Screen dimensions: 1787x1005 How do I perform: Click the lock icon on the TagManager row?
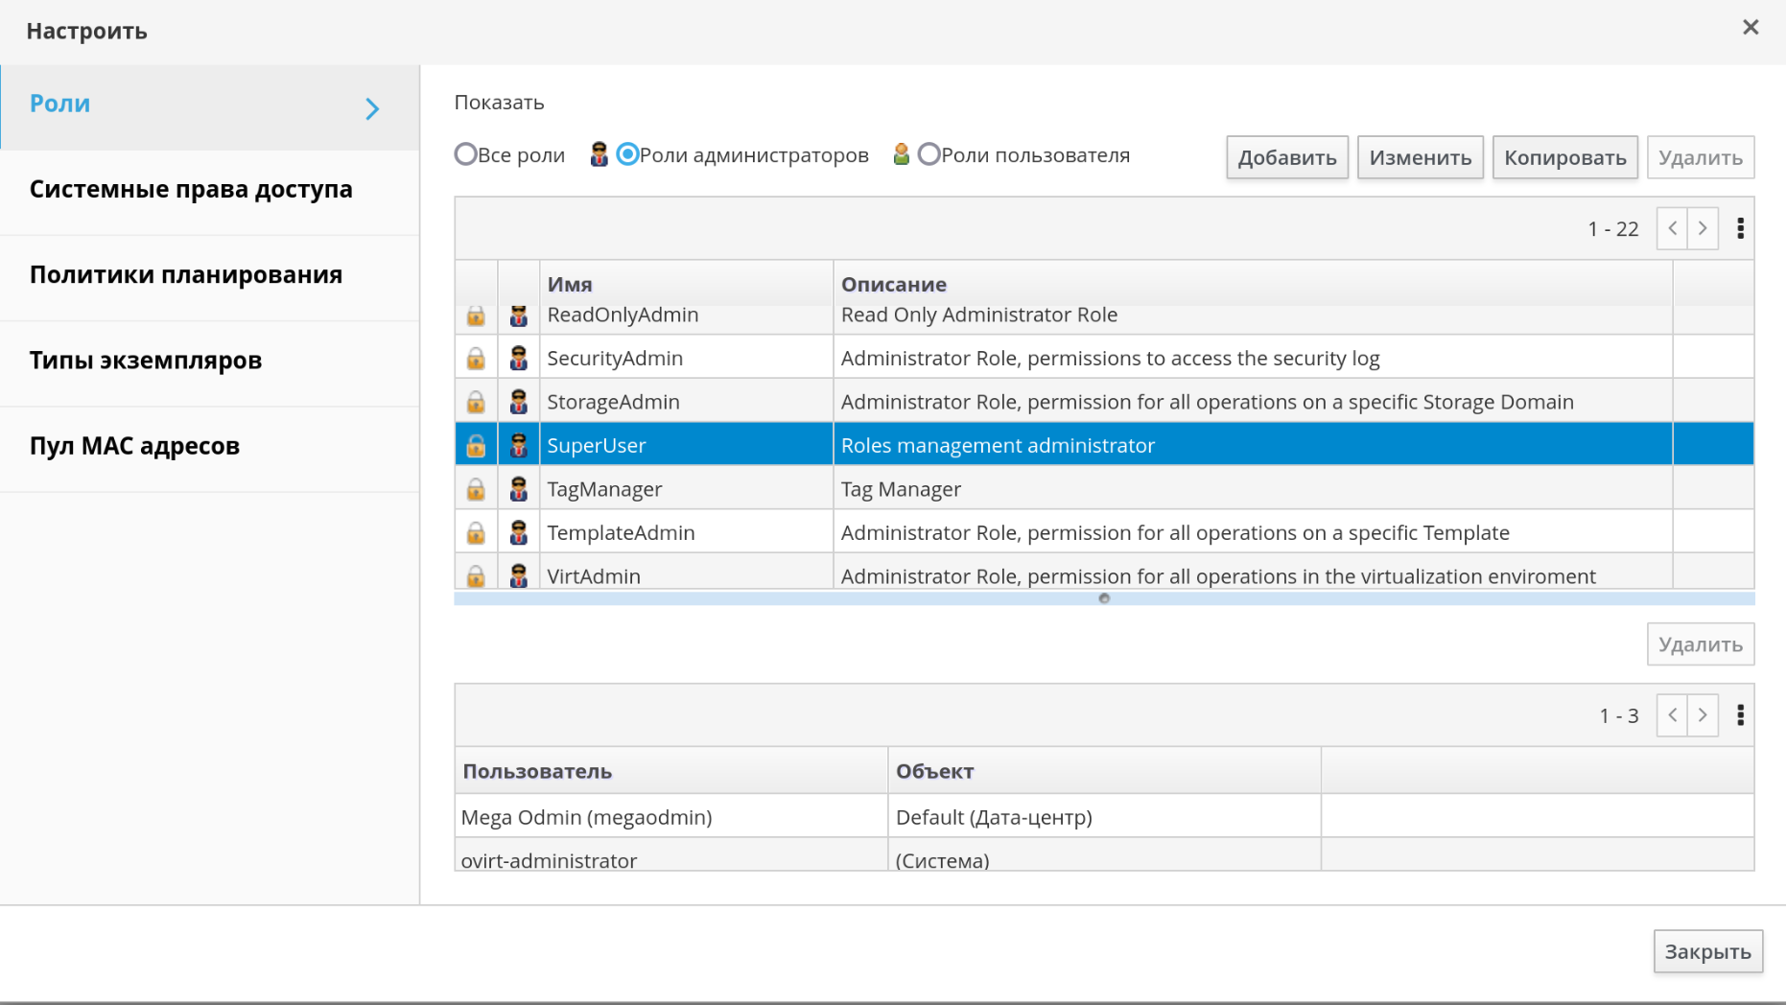coord(476,490)
